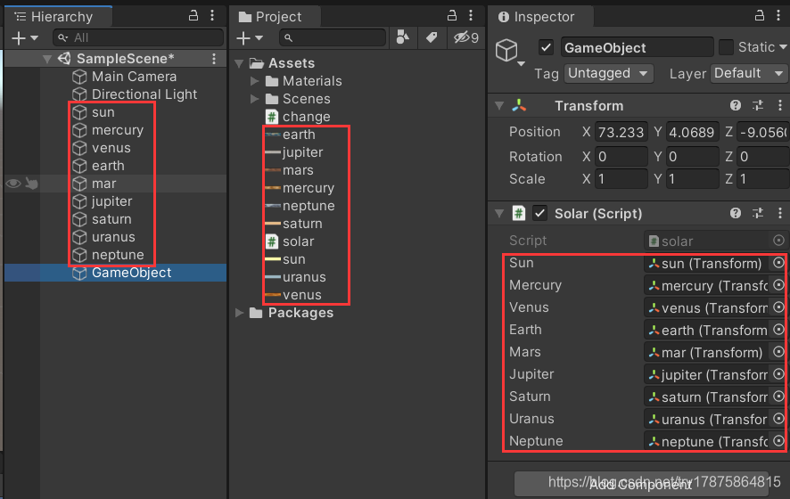Open the GameObject icon picker

click(510, 52)
